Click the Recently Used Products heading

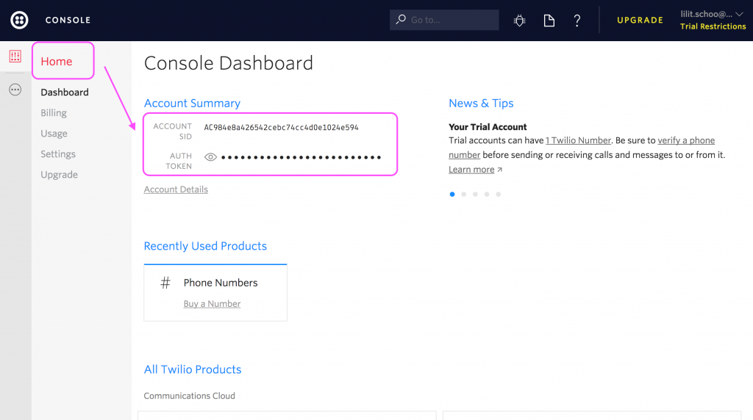tap(205, 246)
